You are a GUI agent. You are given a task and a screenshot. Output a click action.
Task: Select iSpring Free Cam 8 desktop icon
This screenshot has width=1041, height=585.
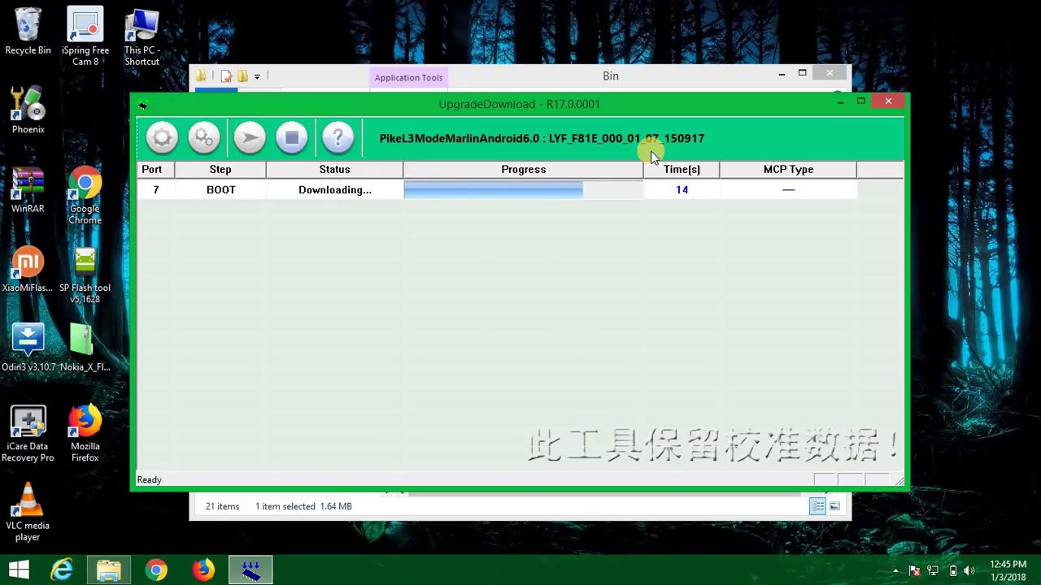(85, 37)
